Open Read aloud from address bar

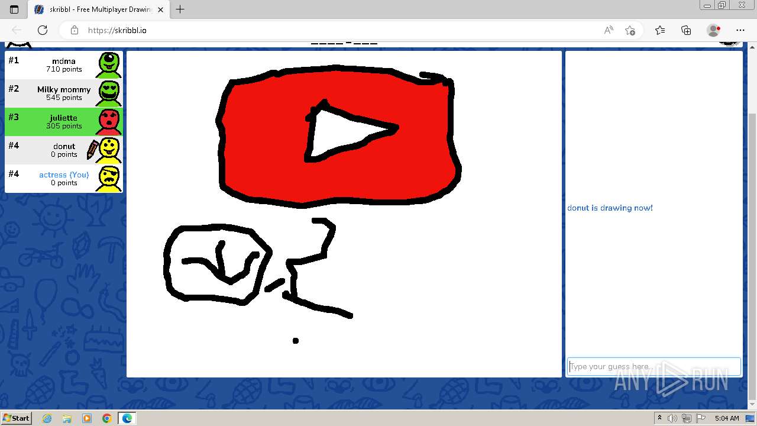[x=608, y=30]
